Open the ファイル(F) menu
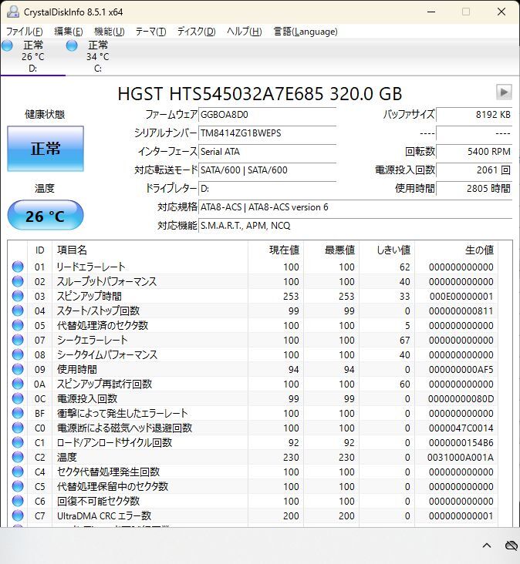 (25, 32)
